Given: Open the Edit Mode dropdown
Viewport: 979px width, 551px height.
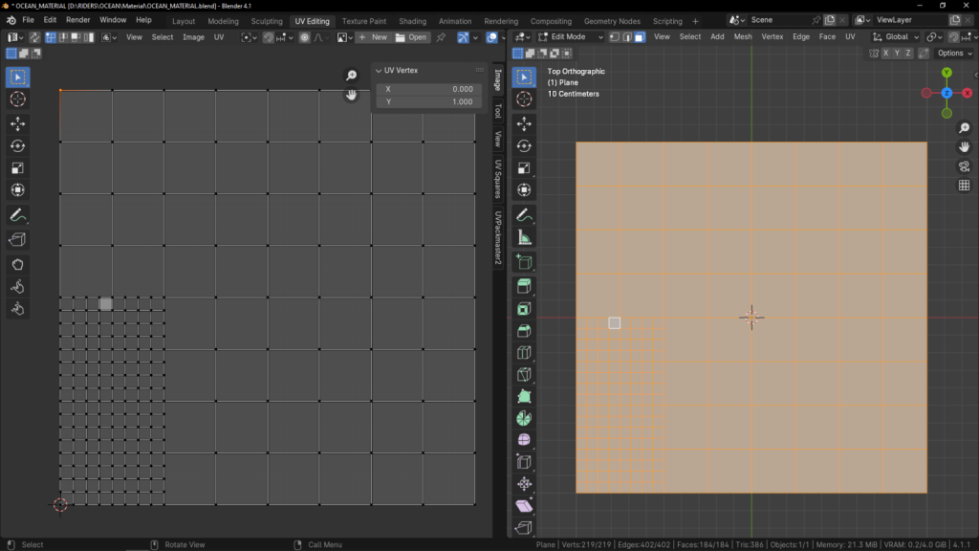Looking at the screenshot, I should [x=571, y=36].
